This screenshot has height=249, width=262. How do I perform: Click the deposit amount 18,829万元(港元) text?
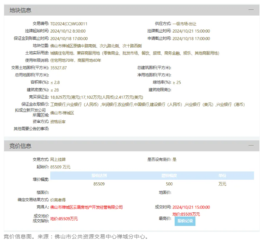tap(65, 97)
